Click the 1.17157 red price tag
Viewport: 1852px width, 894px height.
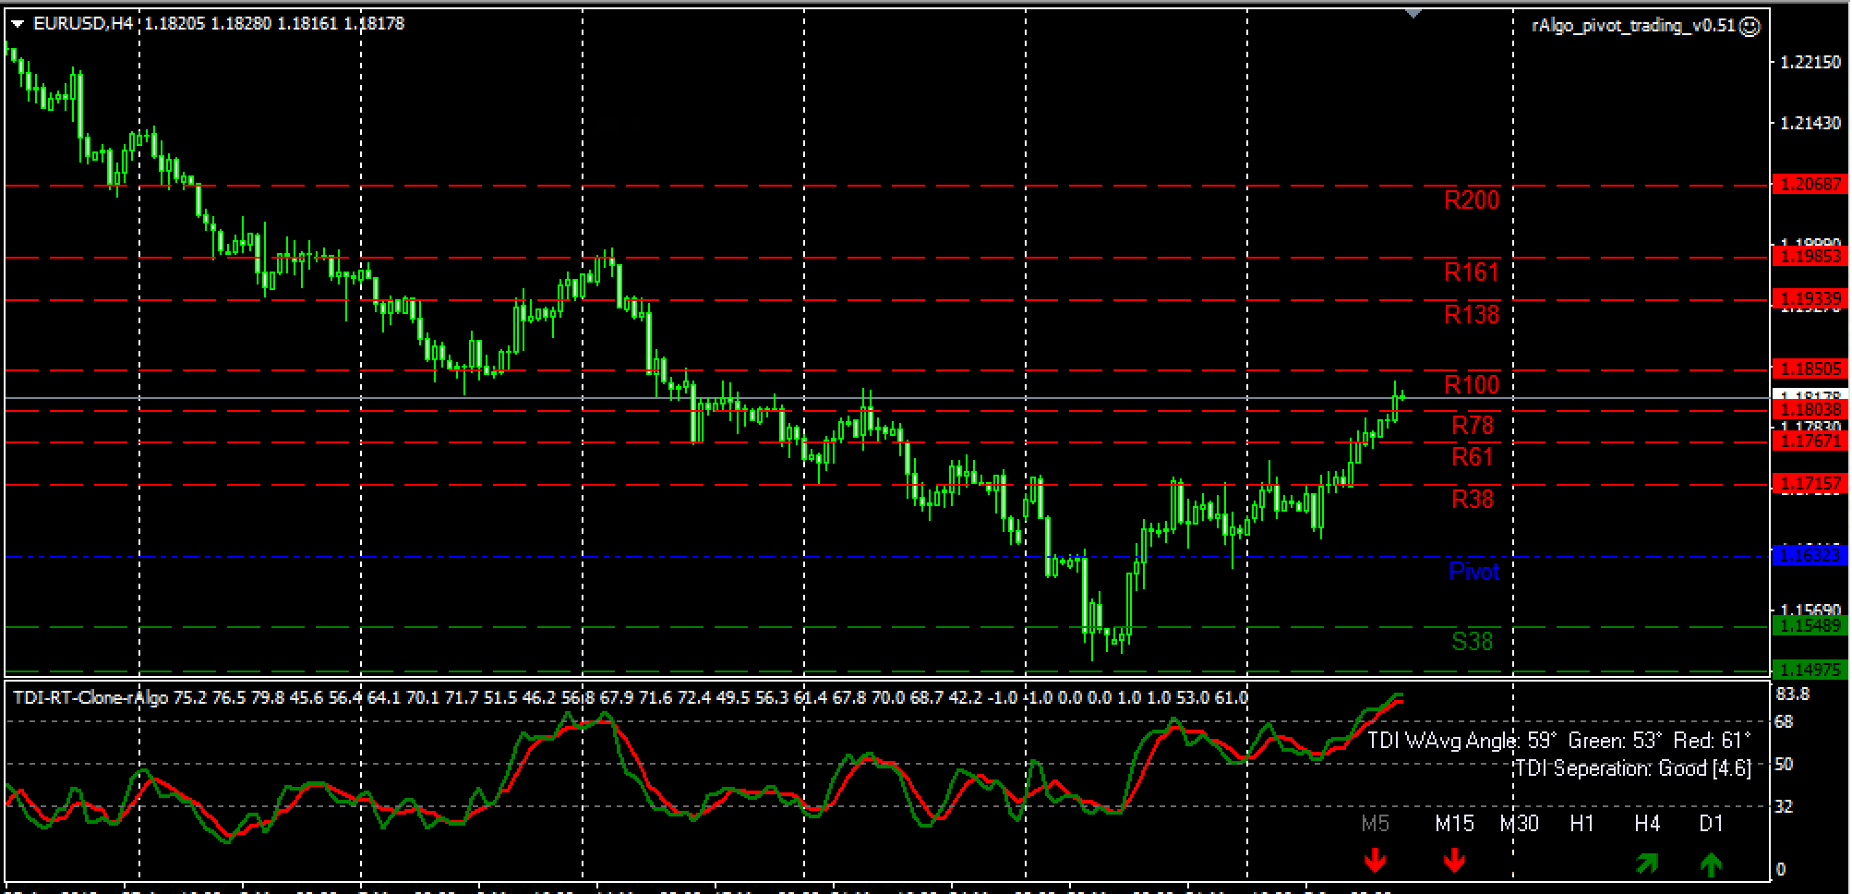pyautogui.click(x=1810, y=484)
